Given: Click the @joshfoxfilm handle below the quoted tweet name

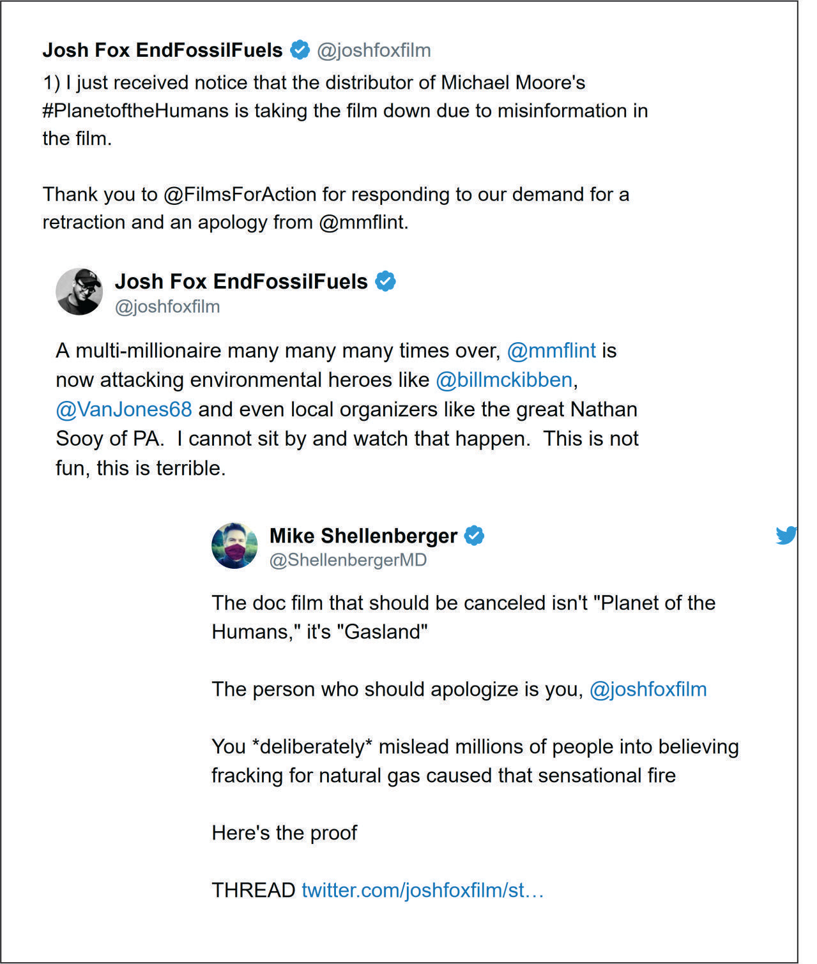Looking at the screenshot, I should tap(167, 306).
